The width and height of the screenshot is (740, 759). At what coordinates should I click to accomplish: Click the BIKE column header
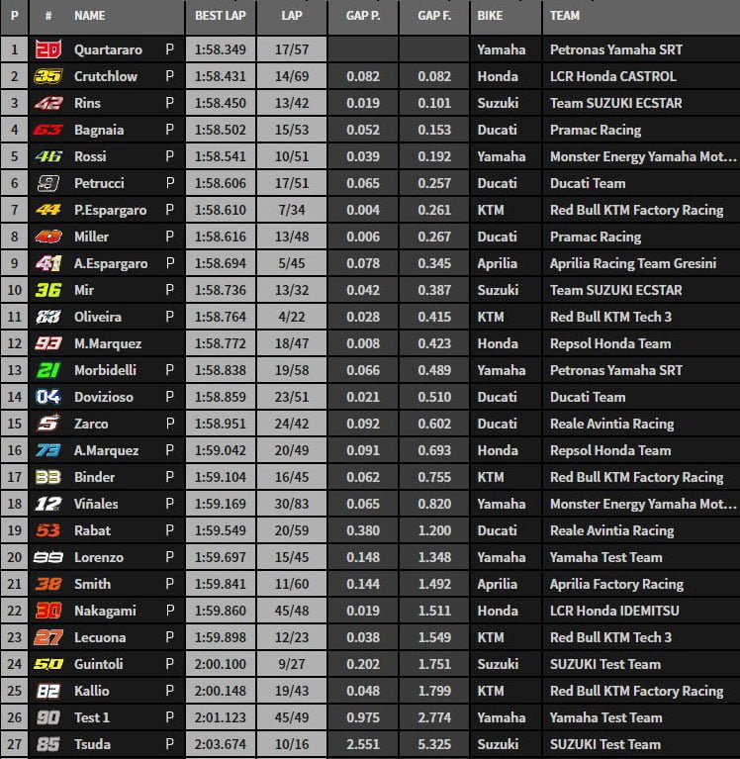490,16
